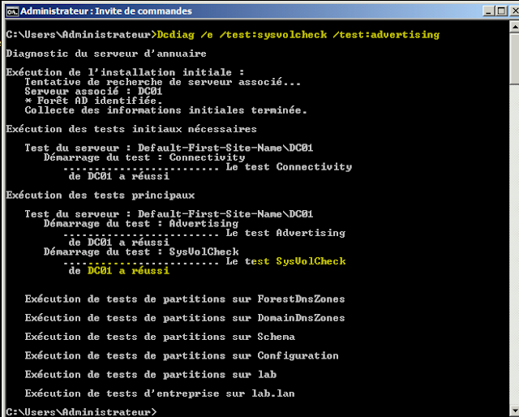519x417 pixels.
Task: Click the scrollbar up arrow
Action: click(515, 27)
